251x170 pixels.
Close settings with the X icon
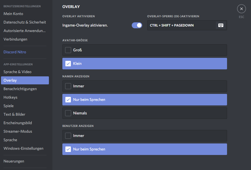coord(242,9)
